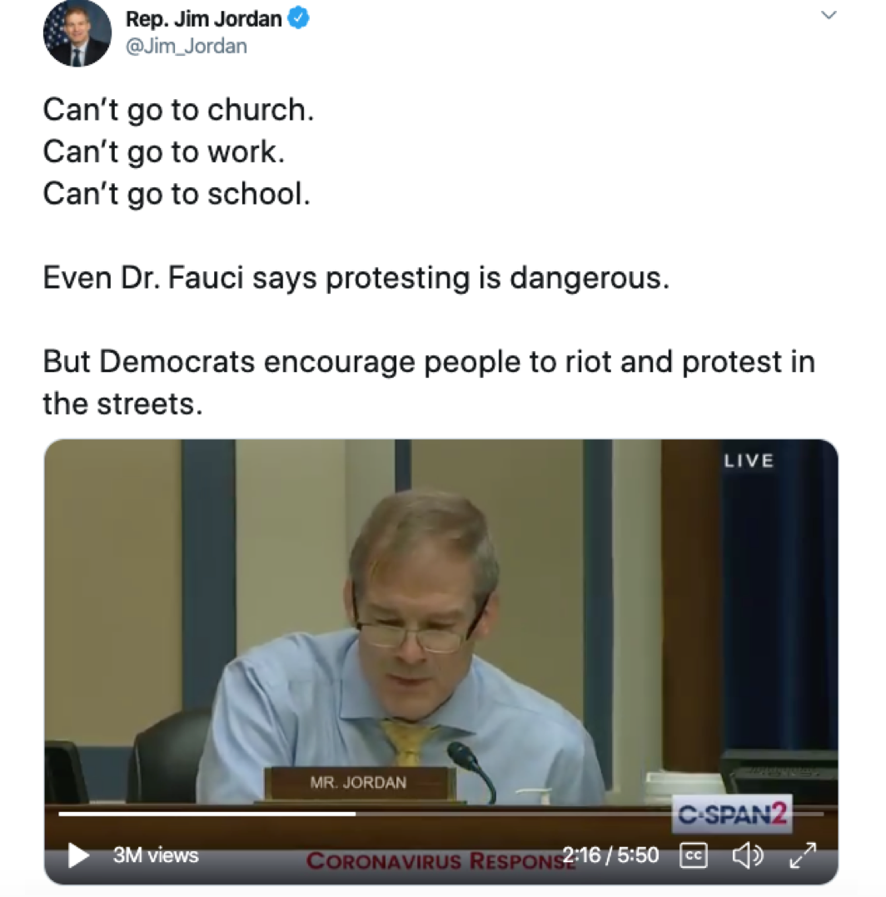Open the Rep. Jim Jordan display name link

(x=204, y=19)
